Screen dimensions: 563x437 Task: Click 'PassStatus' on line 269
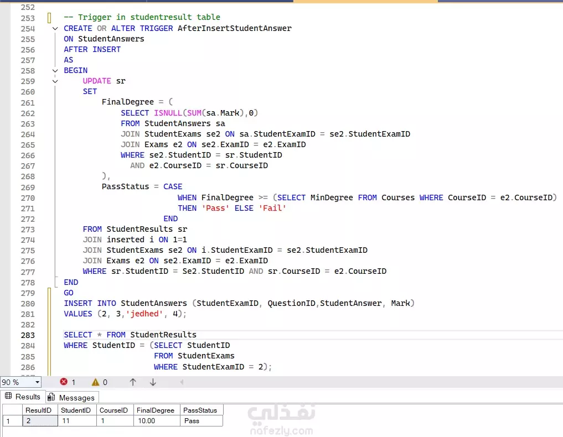125,186
